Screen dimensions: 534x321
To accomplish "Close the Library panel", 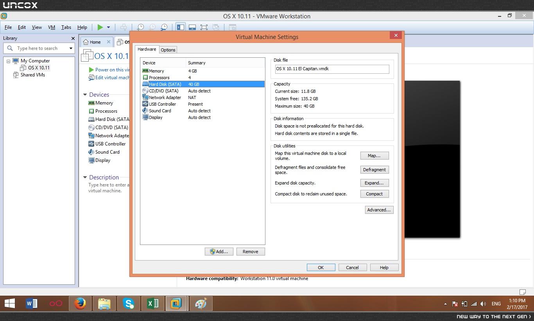I will pyautogui.click(x=73, y=38).
